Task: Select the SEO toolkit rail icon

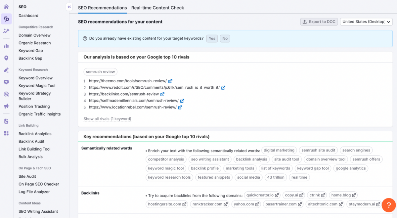Action: pos(6,19)
